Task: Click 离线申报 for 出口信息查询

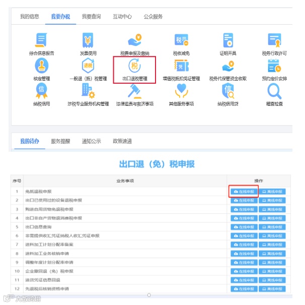Action: [272, 227]
